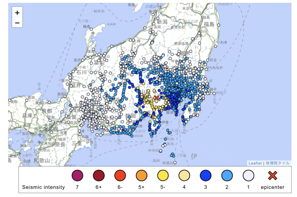Click the 静岡 label on map
The image size is (297, 197).
(x=131, y=116)
